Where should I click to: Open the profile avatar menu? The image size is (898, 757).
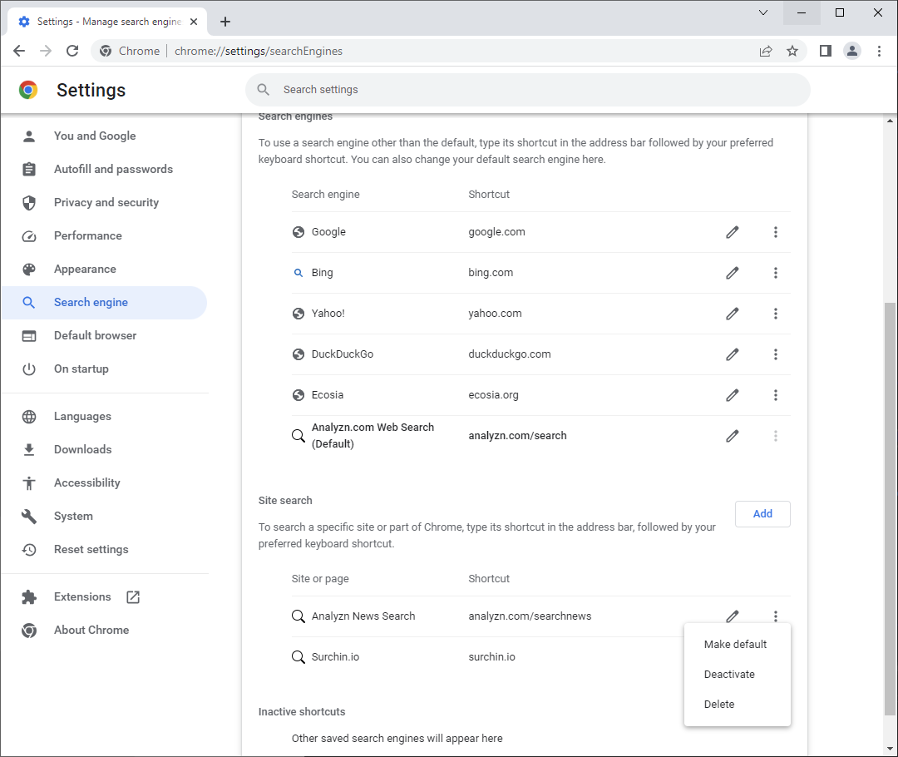pyautogui.click(x=852, y=51)
